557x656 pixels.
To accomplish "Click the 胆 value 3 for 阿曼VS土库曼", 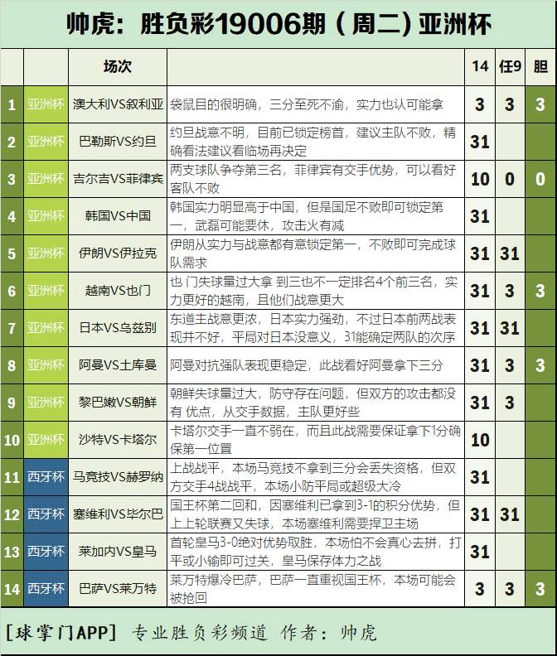I will pyautogui.click(x=540, y=365).
